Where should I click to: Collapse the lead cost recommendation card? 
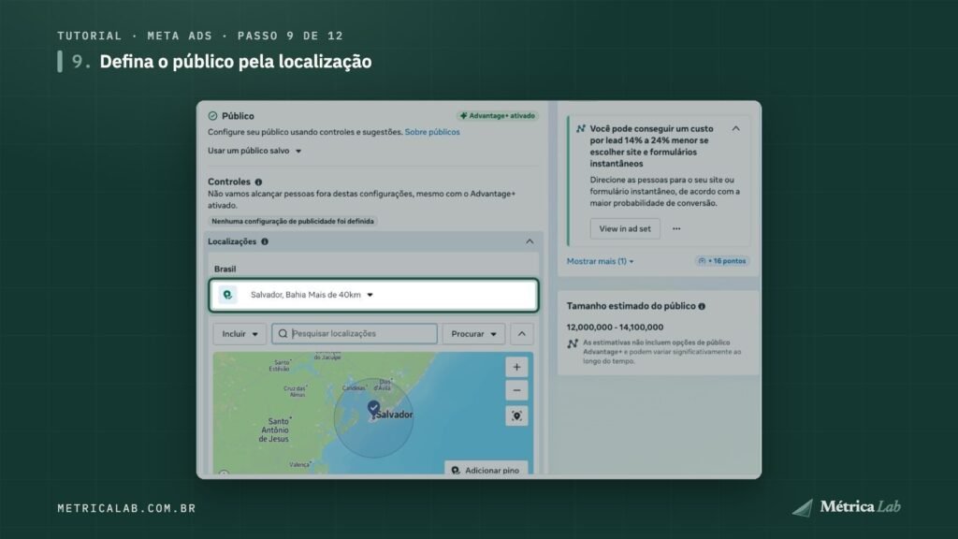(x=735, y=129)
